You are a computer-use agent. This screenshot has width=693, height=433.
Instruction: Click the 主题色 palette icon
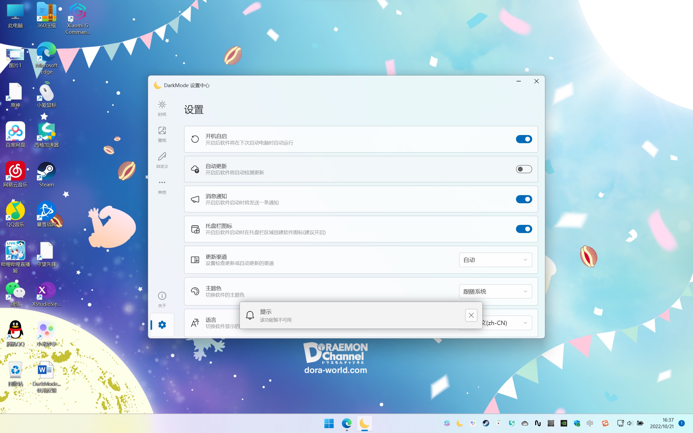tap(195, 291)
